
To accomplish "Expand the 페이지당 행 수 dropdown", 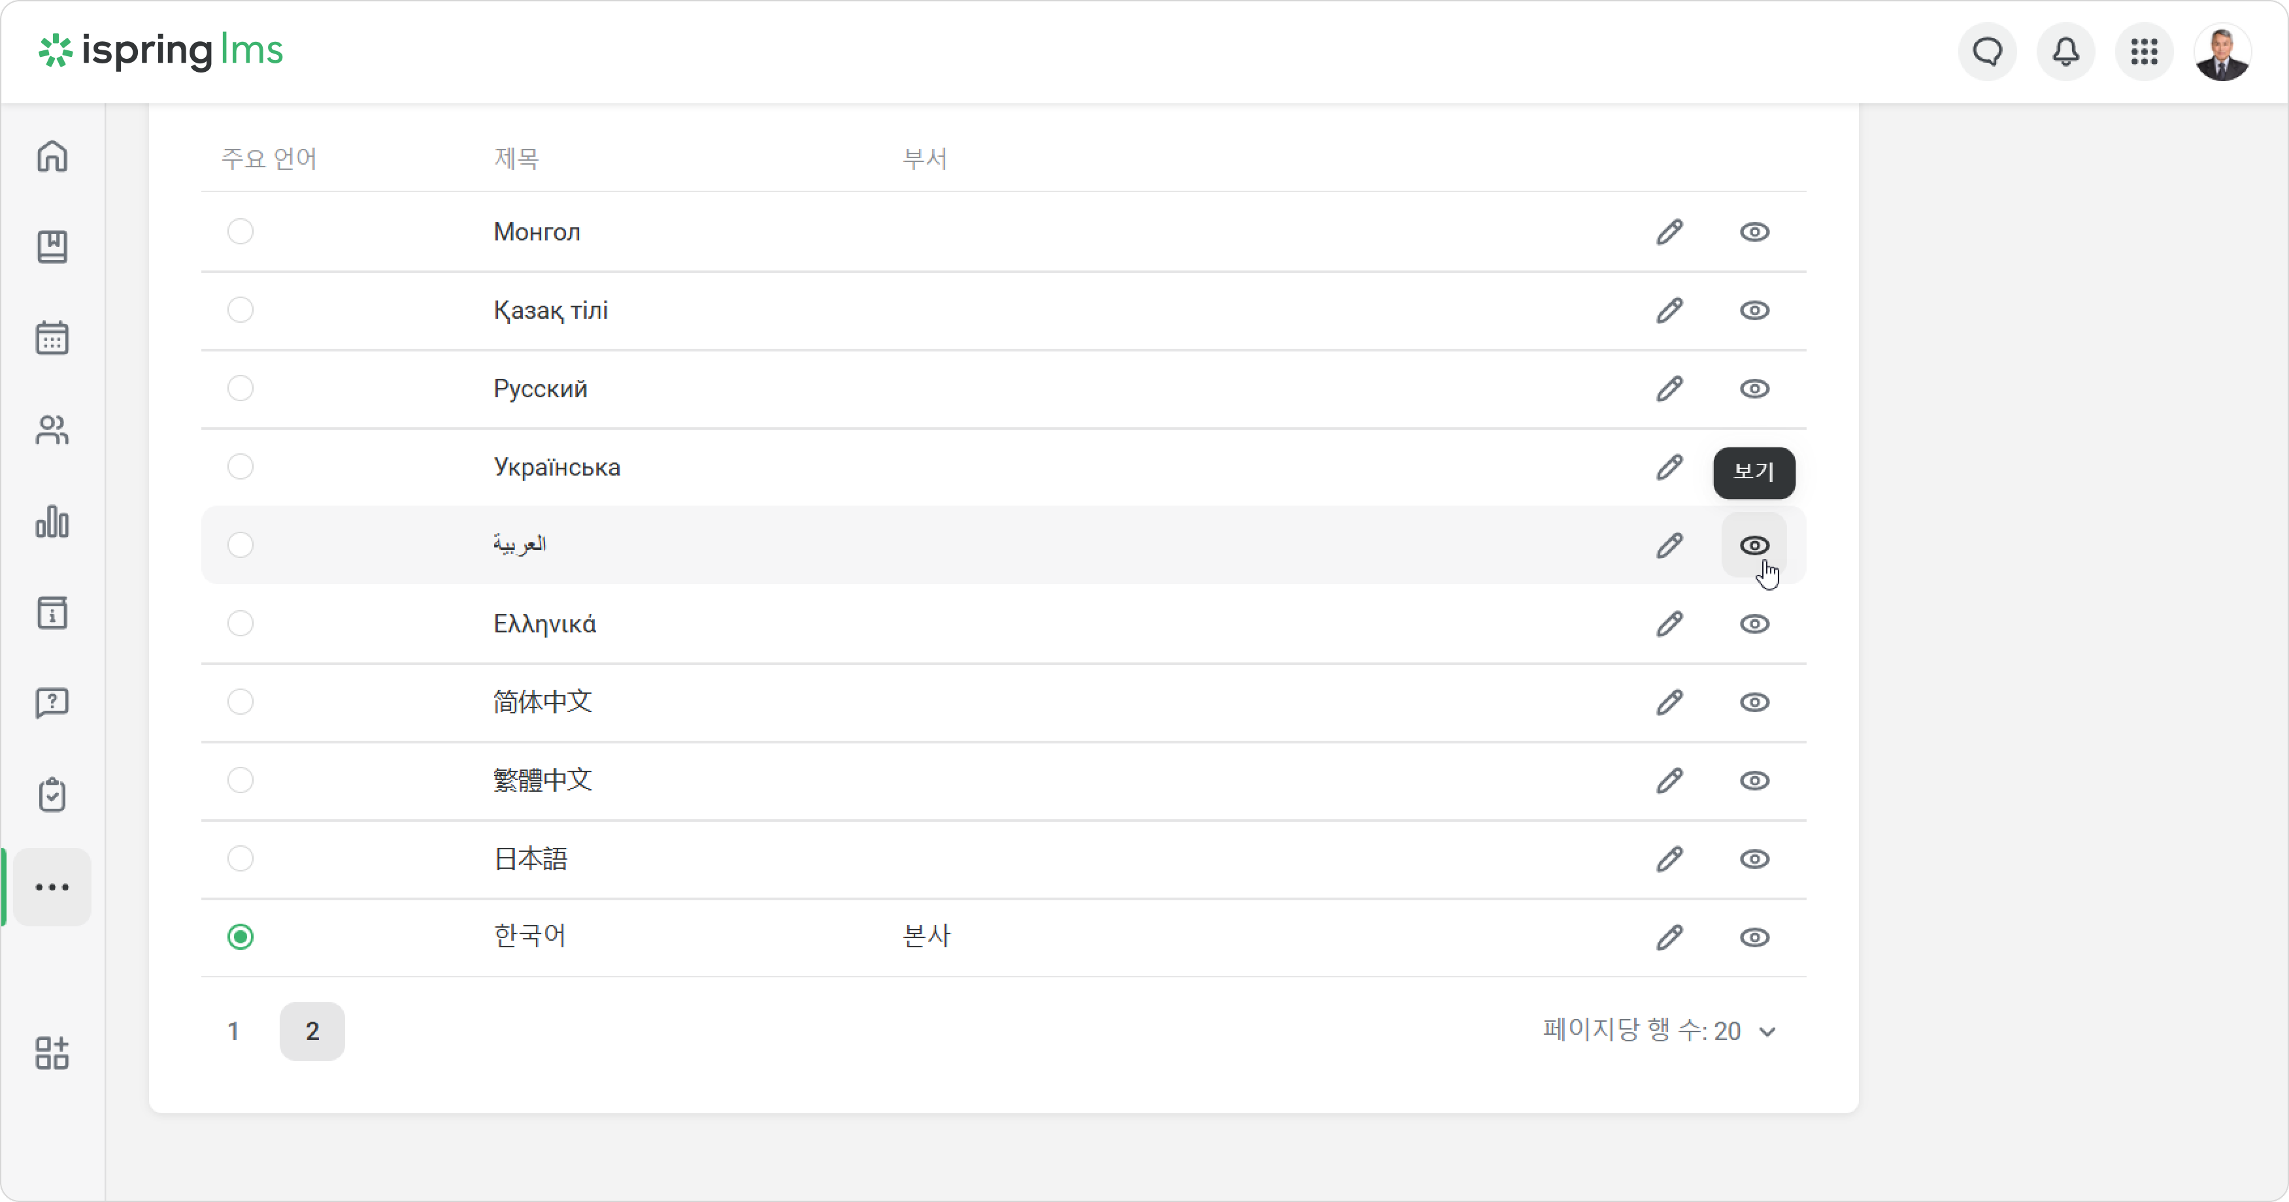I will (1659, 1031).
